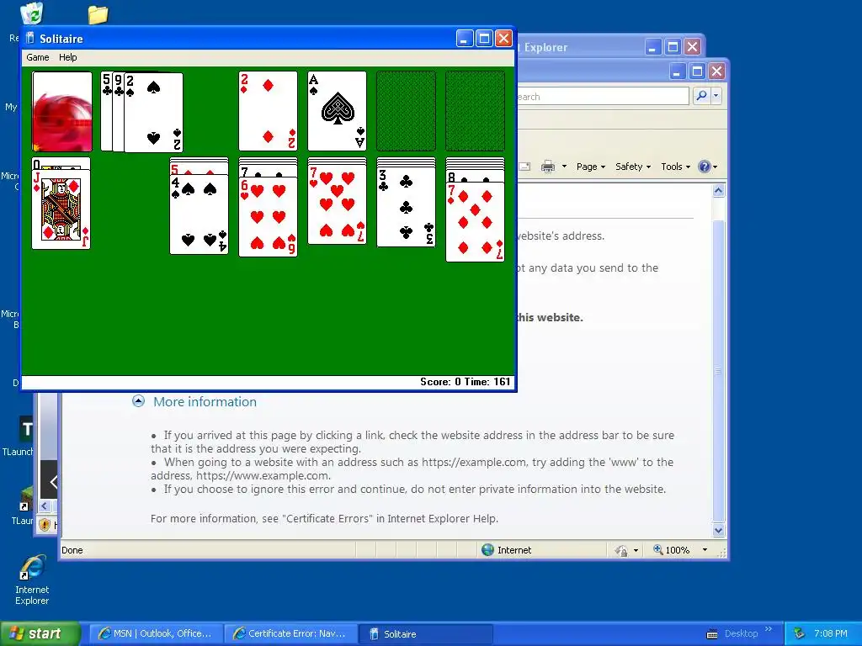Click the search magnifier in Internet Explorer
This screenshot has width=862, height=646.
click(701, 96)
